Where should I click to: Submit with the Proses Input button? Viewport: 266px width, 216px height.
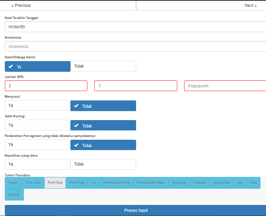136,210
